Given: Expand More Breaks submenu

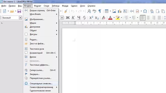Looking at the screenshot, I should [41, 14].
